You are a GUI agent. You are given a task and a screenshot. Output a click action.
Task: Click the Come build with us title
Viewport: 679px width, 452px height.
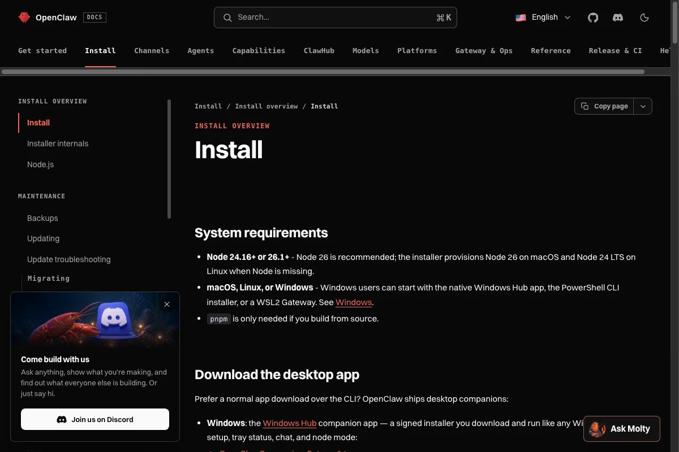(x=55, y=359)
